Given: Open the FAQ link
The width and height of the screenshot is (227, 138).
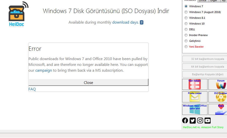Looking at the screenshot, I should tap(32, 89).
